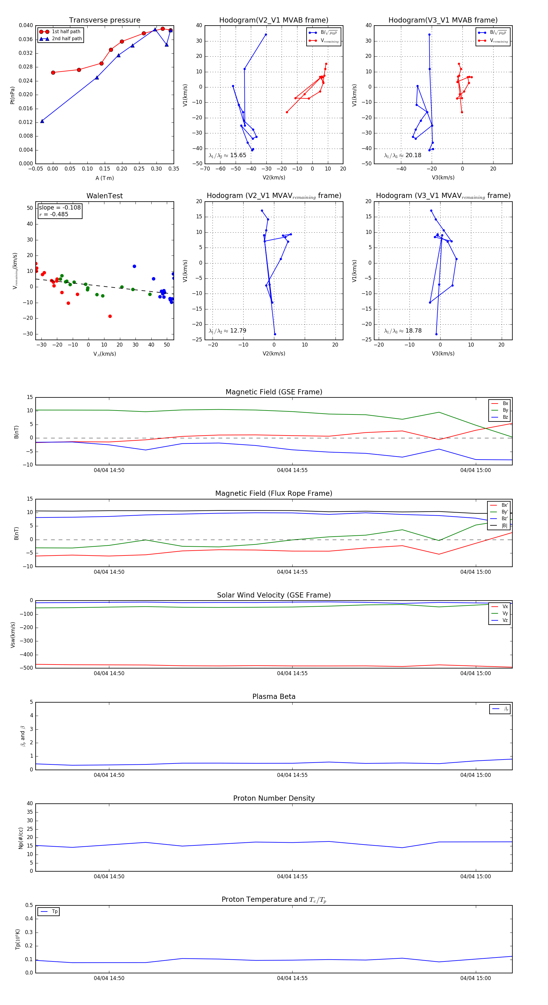The width and height of the screenshot is (548, 1005).
Task: Click the "WalenTest" plot title
Action: pyautogui.click(x=104, y=196)
